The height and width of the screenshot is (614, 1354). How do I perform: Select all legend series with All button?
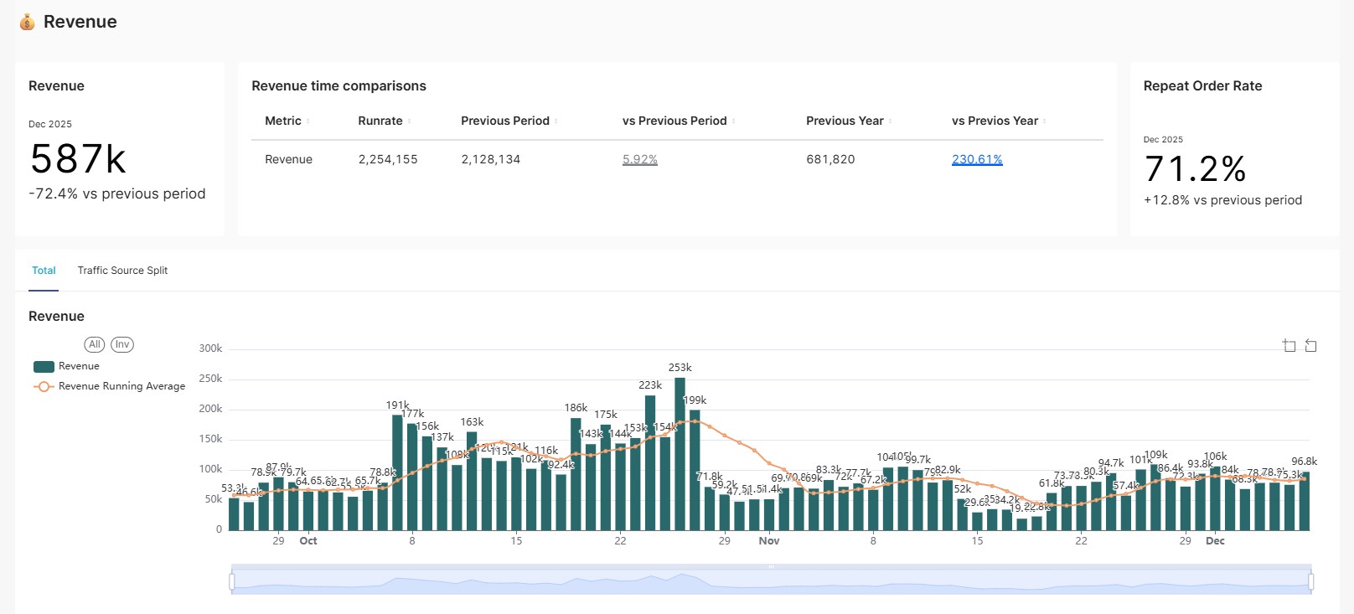tap(95, 345)
